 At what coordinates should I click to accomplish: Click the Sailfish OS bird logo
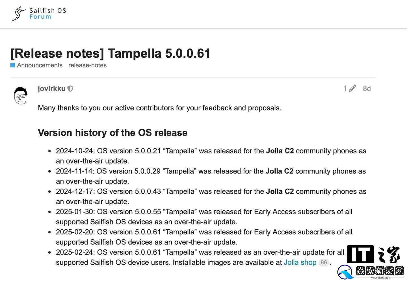(x=18, y=14)
